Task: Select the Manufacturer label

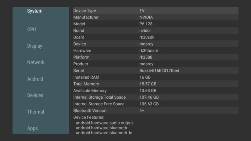Action: (x=86, y=17)
